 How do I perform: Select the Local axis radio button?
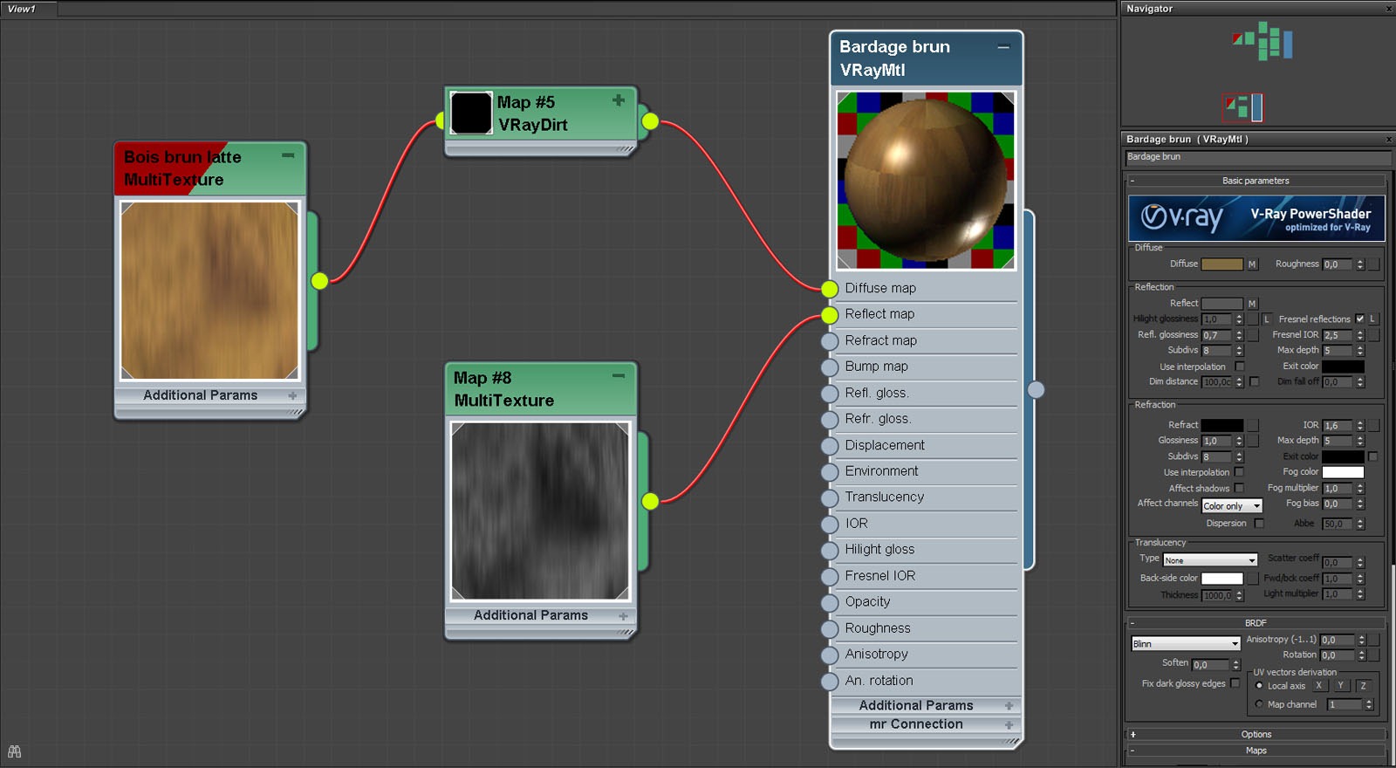1259,685
